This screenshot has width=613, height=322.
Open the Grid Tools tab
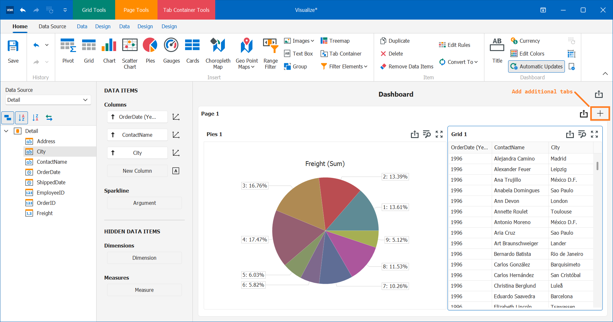pyautogui.click(x=94, y=10)
